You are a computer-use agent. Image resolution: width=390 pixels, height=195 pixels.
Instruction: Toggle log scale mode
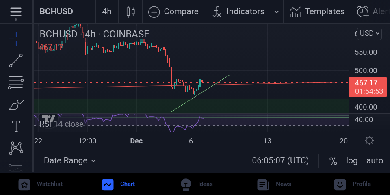click(x=352, y=161)
